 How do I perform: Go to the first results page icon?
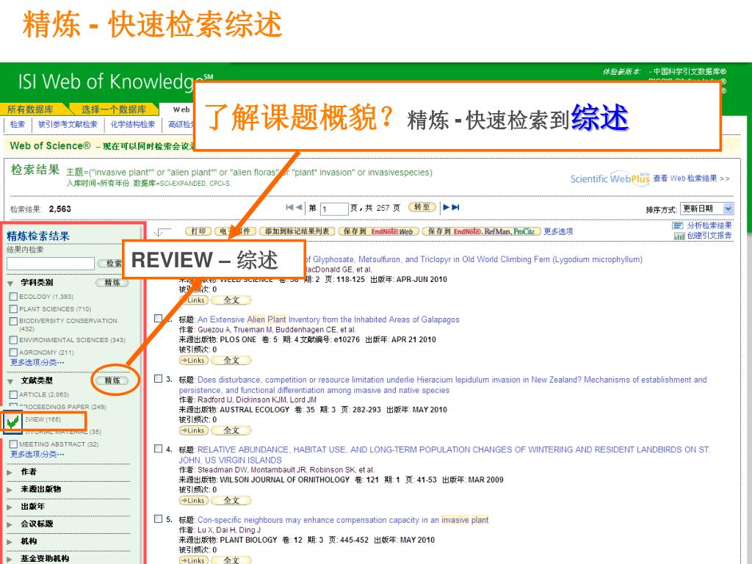pyautogui.click(x=289, y=207)
